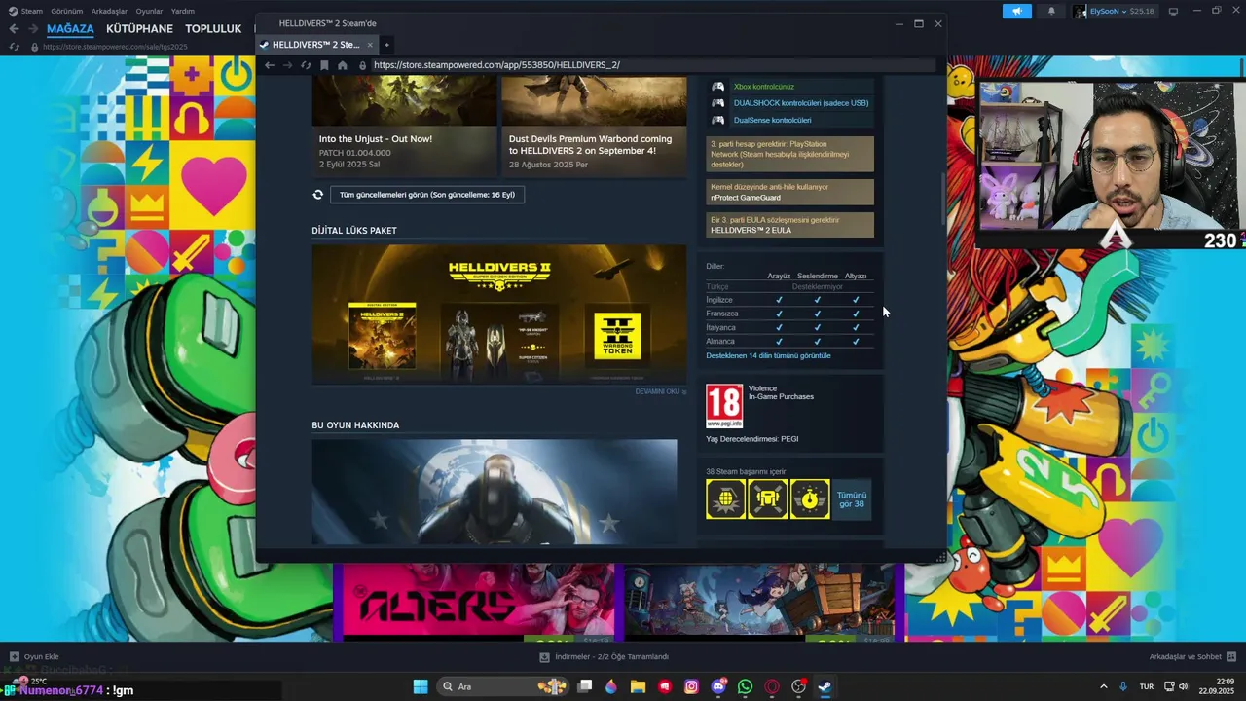Go forward in HELLDIVERS popup browser

287,65
